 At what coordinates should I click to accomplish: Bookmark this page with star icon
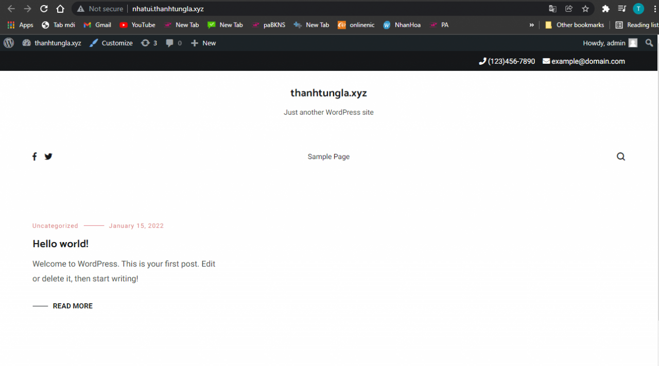(585, 9)
